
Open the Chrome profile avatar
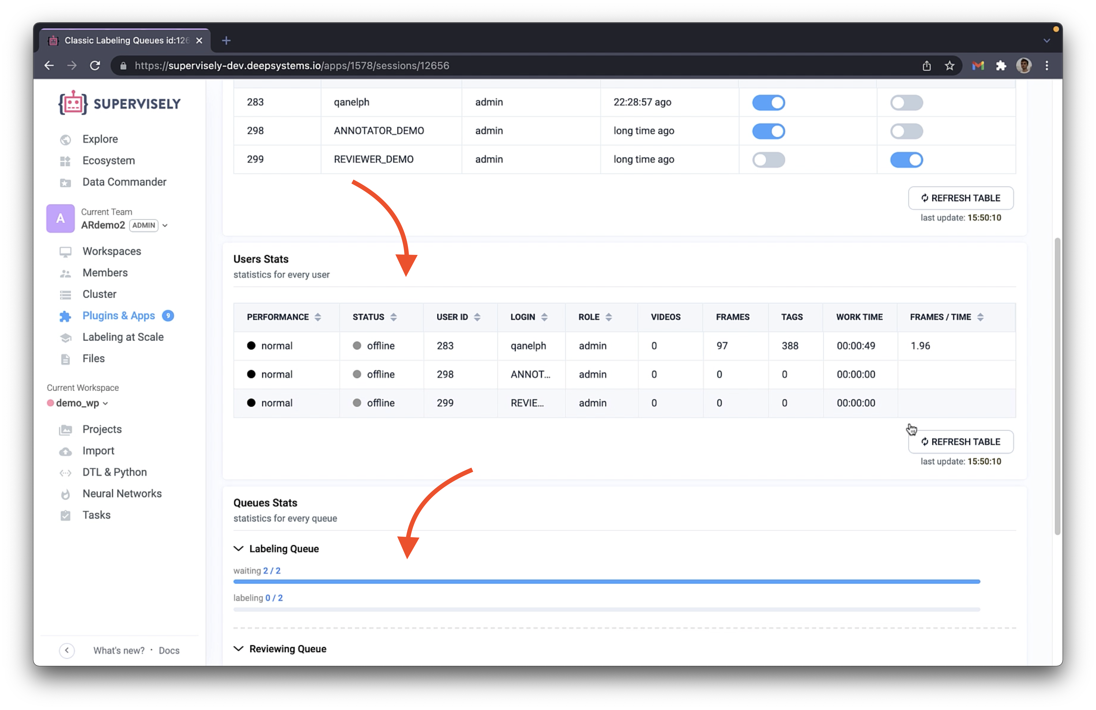tap(1024, 66)
